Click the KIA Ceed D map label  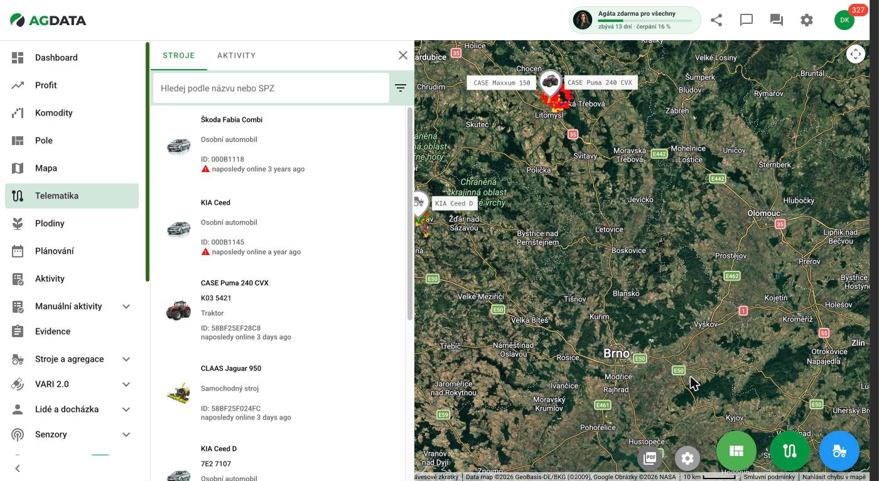tap(454, 203)
